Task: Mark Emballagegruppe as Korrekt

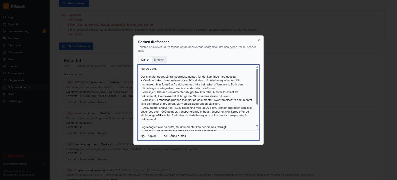Action: [72, 159]
